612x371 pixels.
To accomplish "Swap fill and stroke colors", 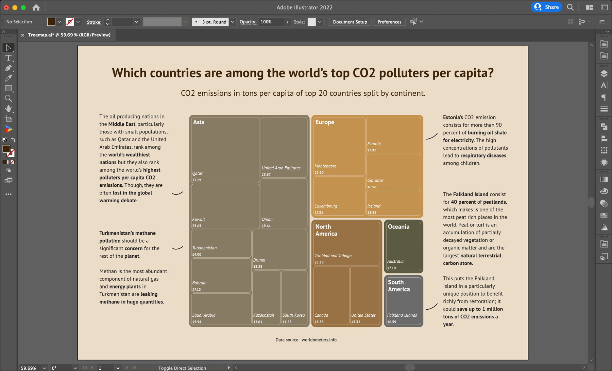I will pos(13,140).
